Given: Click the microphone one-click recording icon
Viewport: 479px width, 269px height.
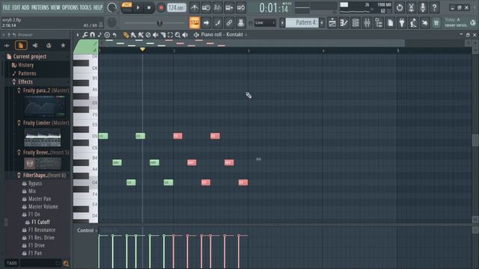Looking at the screenshot, I should [x=423, y=7].
